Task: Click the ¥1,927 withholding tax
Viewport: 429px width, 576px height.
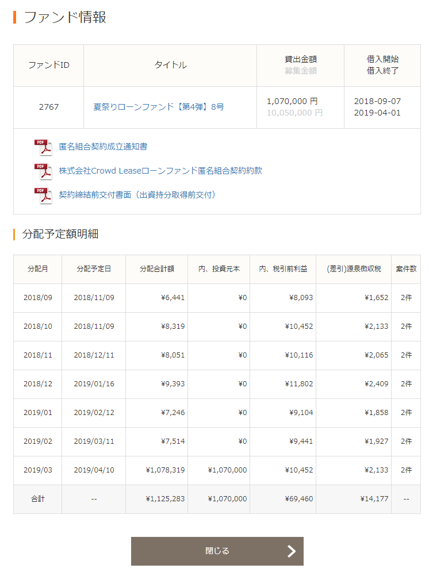Action: (377, 441)
